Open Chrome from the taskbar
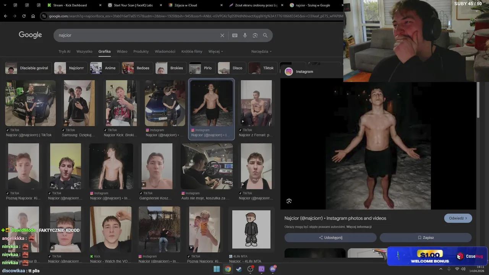 [x=228, y=269]
